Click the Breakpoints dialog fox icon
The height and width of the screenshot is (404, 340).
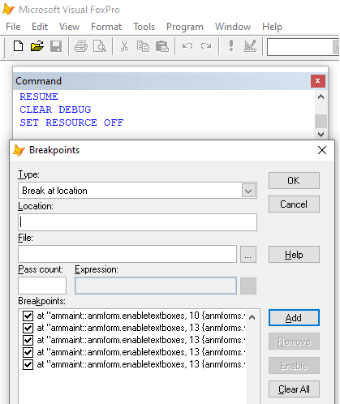[x=19, y=150]
